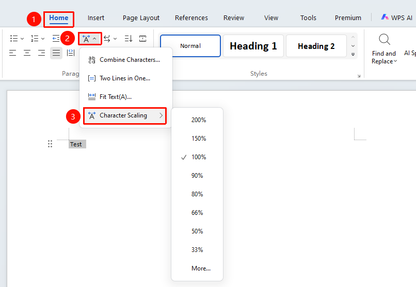Center align the text
The height and width of the screenshot is (287, 416).
click(27, 53)
